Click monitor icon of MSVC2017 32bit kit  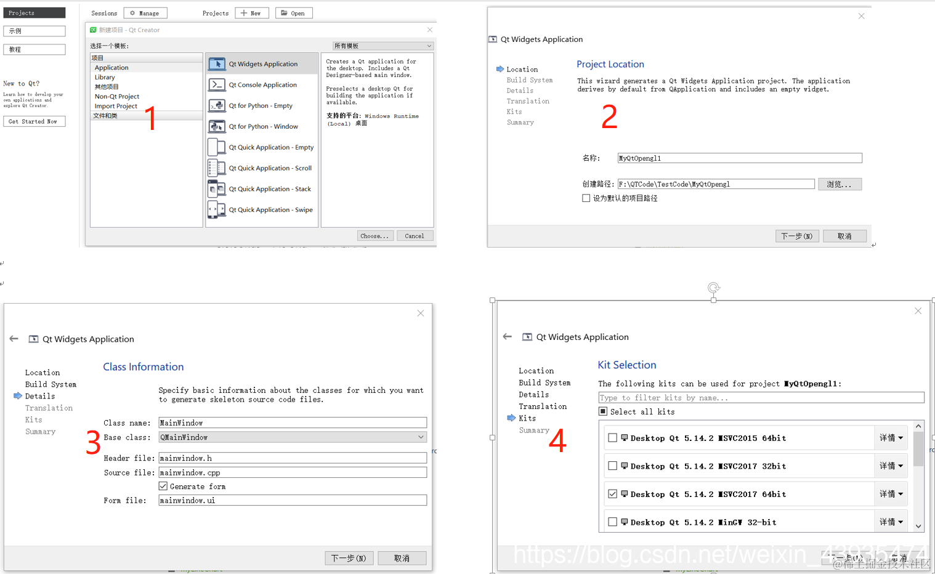coord(625,466)
